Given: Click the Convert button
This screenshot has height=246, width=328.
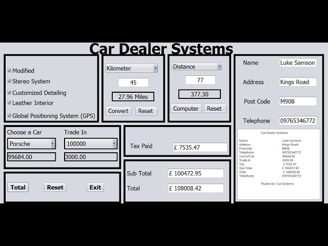Looking at the screenshot, I should [118, 111].
